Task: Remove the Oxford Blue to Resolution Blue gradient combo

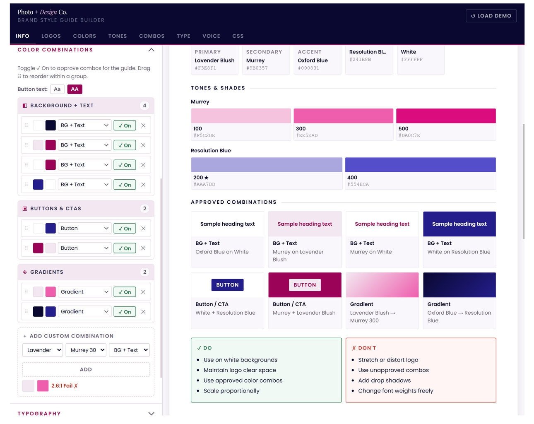Action: click(143, 311)
